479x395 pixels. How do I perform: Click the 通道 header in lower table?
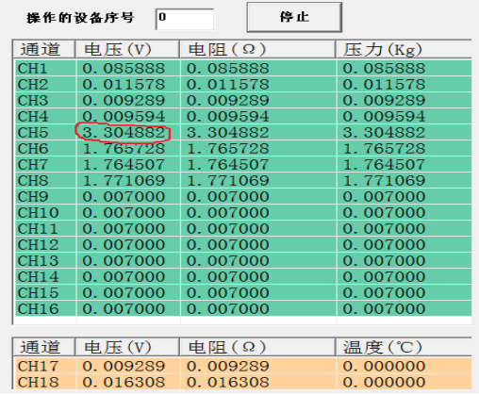point(44,347)
